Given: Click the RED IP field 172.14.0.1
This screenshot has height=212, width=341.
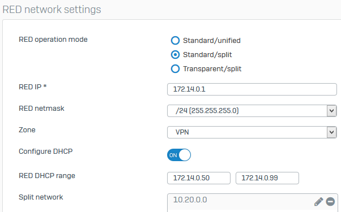Looking at the screenshot, I should (x=252, y=89).
